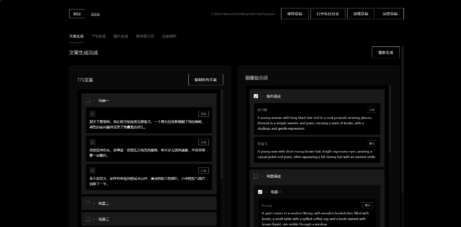
Task: Tick the 场景描述 checkbox
Action: [x=256, y=176]
